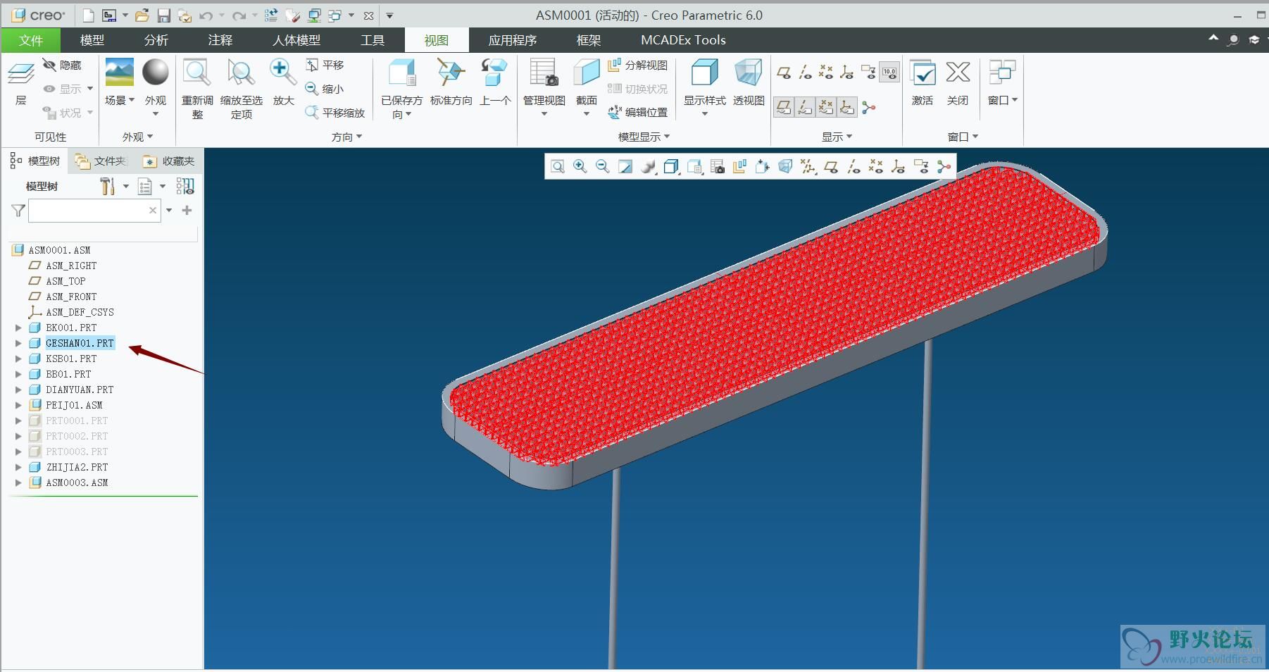The height and width of the screenshot is (672, 1269).
Task: Toggle spin center icon in ribbon Display group
Action: (869, 108)
